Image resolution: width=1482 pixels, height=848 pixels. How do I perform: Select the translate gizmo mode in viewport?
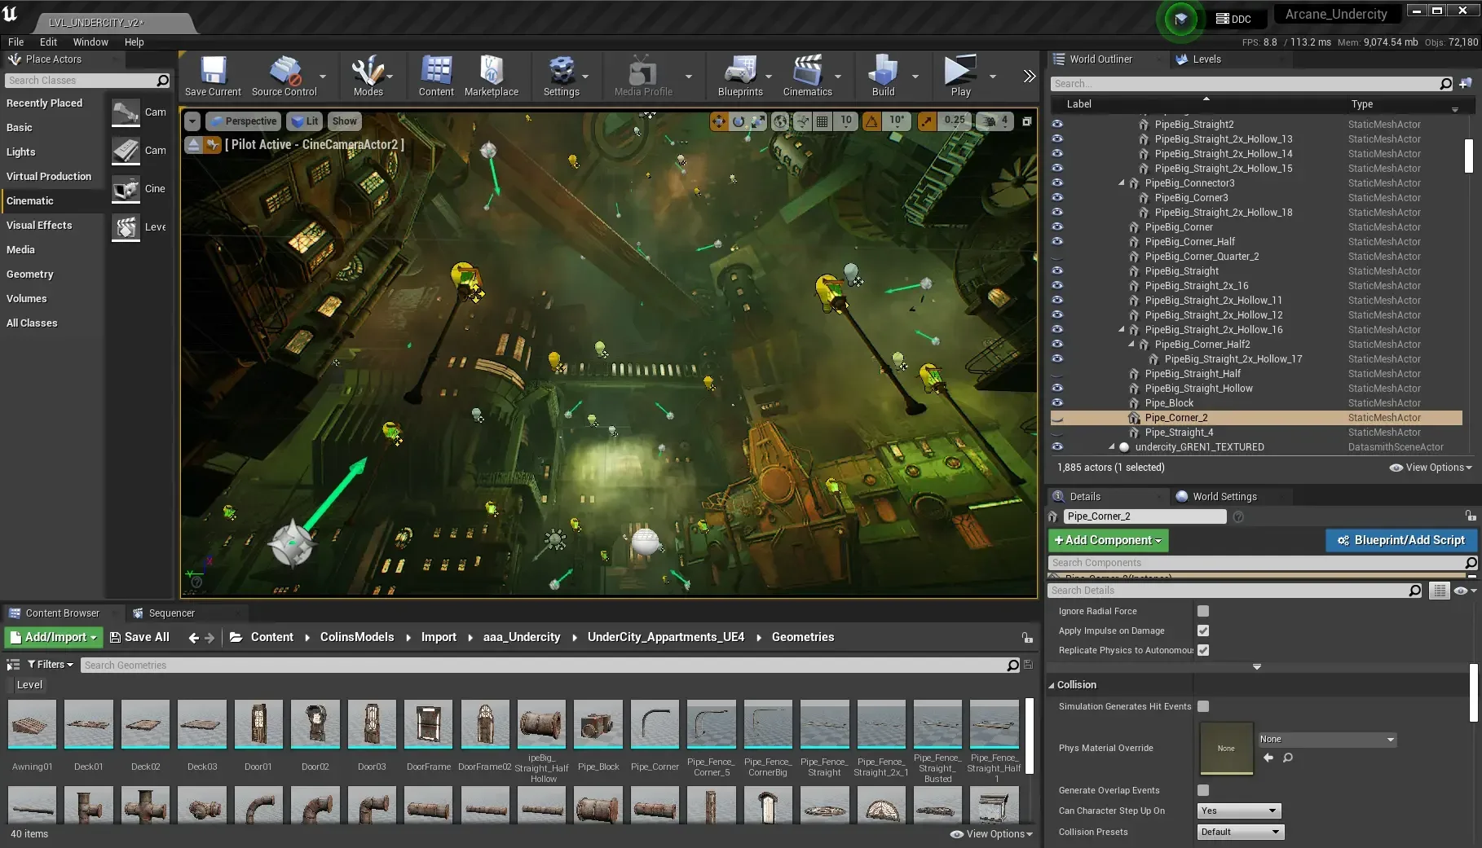pos(718,121)
